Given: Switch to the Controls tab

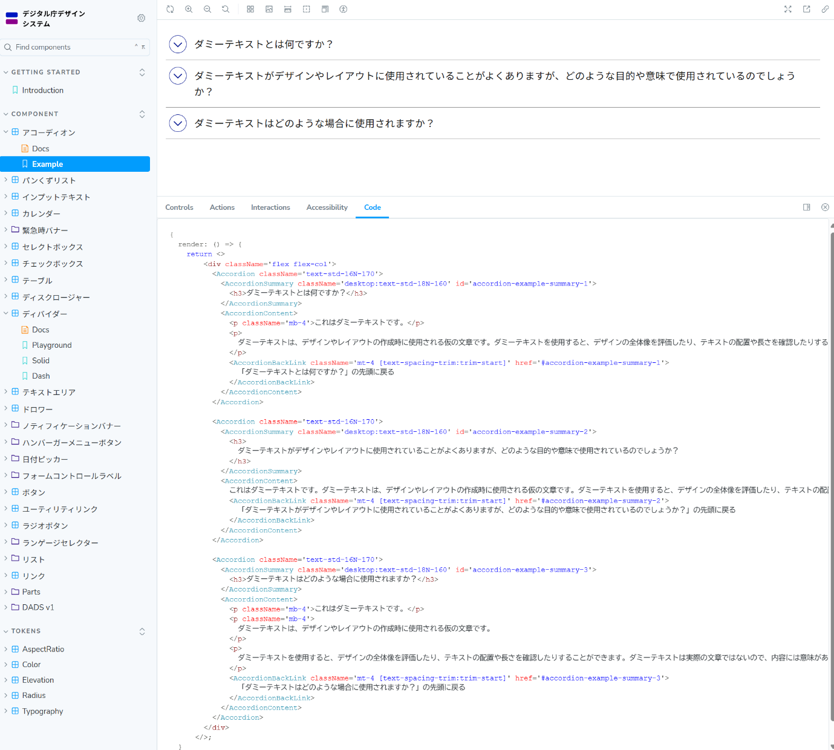Looking at the screenshot, I should click(179, 207).
